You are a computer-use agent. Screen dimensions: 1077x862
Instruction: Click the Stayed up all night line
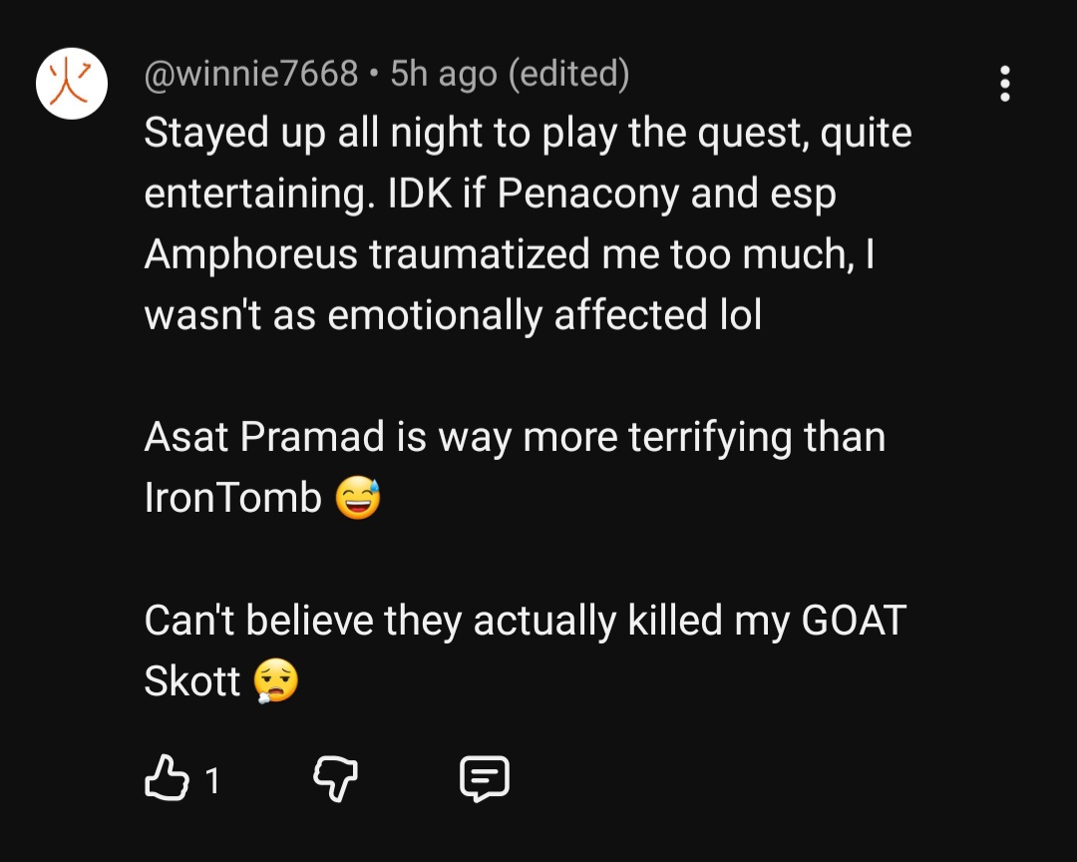[528, 133]
